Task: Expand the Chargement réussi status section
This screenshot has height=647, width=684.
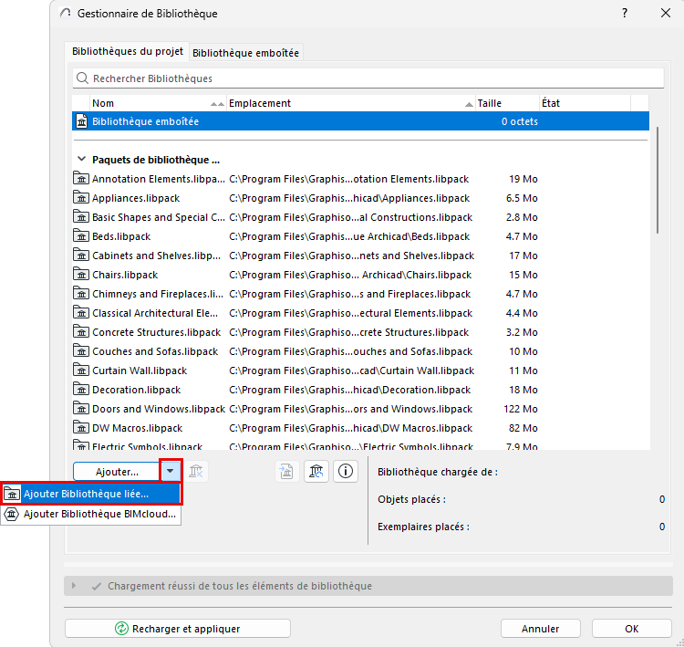Action: point(74,586)
